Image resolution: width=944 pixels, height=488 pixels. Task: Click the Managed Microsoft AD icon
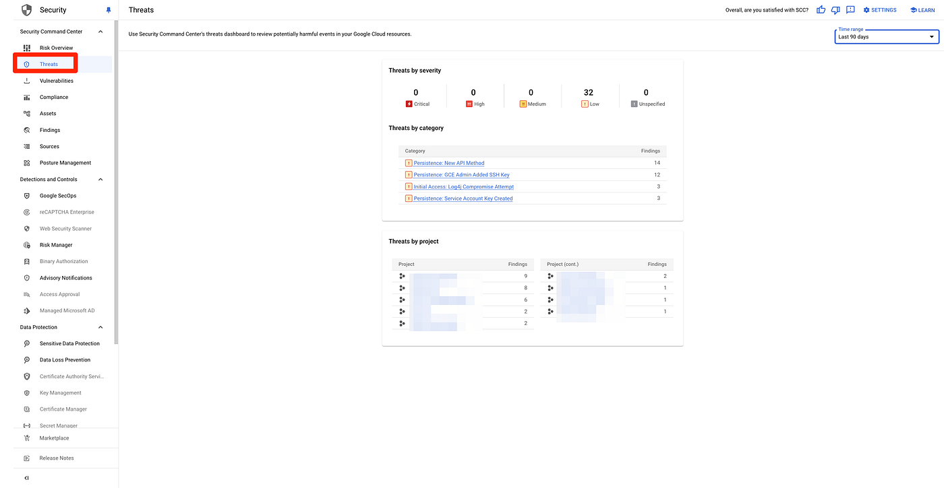pyautogui.click(x=27, y=311)
